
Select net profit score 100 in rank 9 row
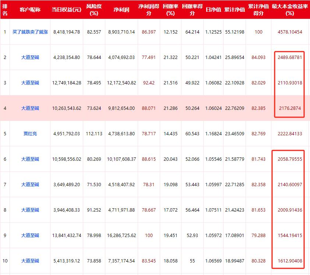click(x=149, y=236)
